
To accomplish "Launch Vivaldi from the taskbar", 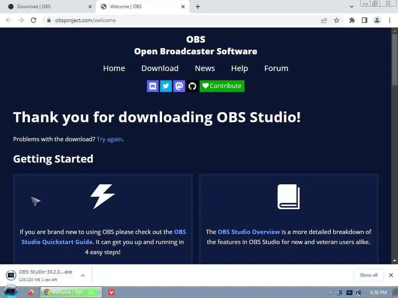I will pos(112,292).
